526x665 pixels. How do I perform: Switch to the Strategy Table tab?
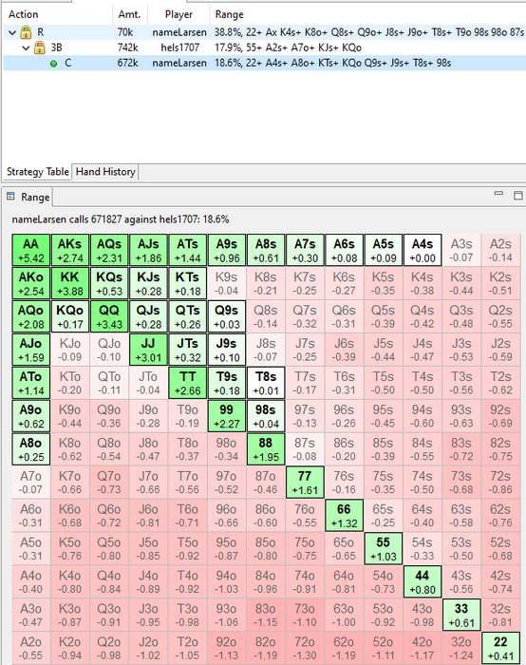point(37,172)
